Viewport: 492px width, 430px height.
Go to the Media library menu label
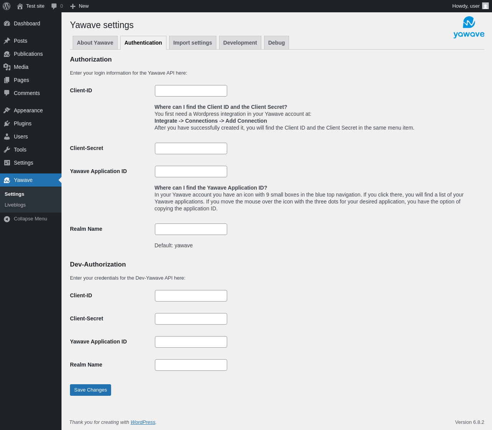(x=21, y=67)
